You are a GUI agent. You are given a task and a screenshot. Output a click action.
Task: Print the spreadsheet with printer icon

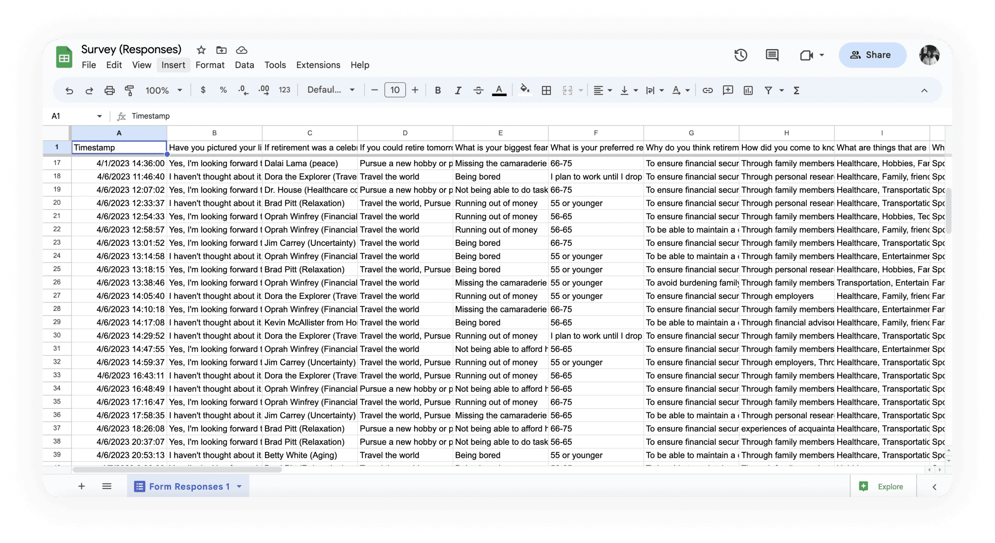(x=110, y=91)
